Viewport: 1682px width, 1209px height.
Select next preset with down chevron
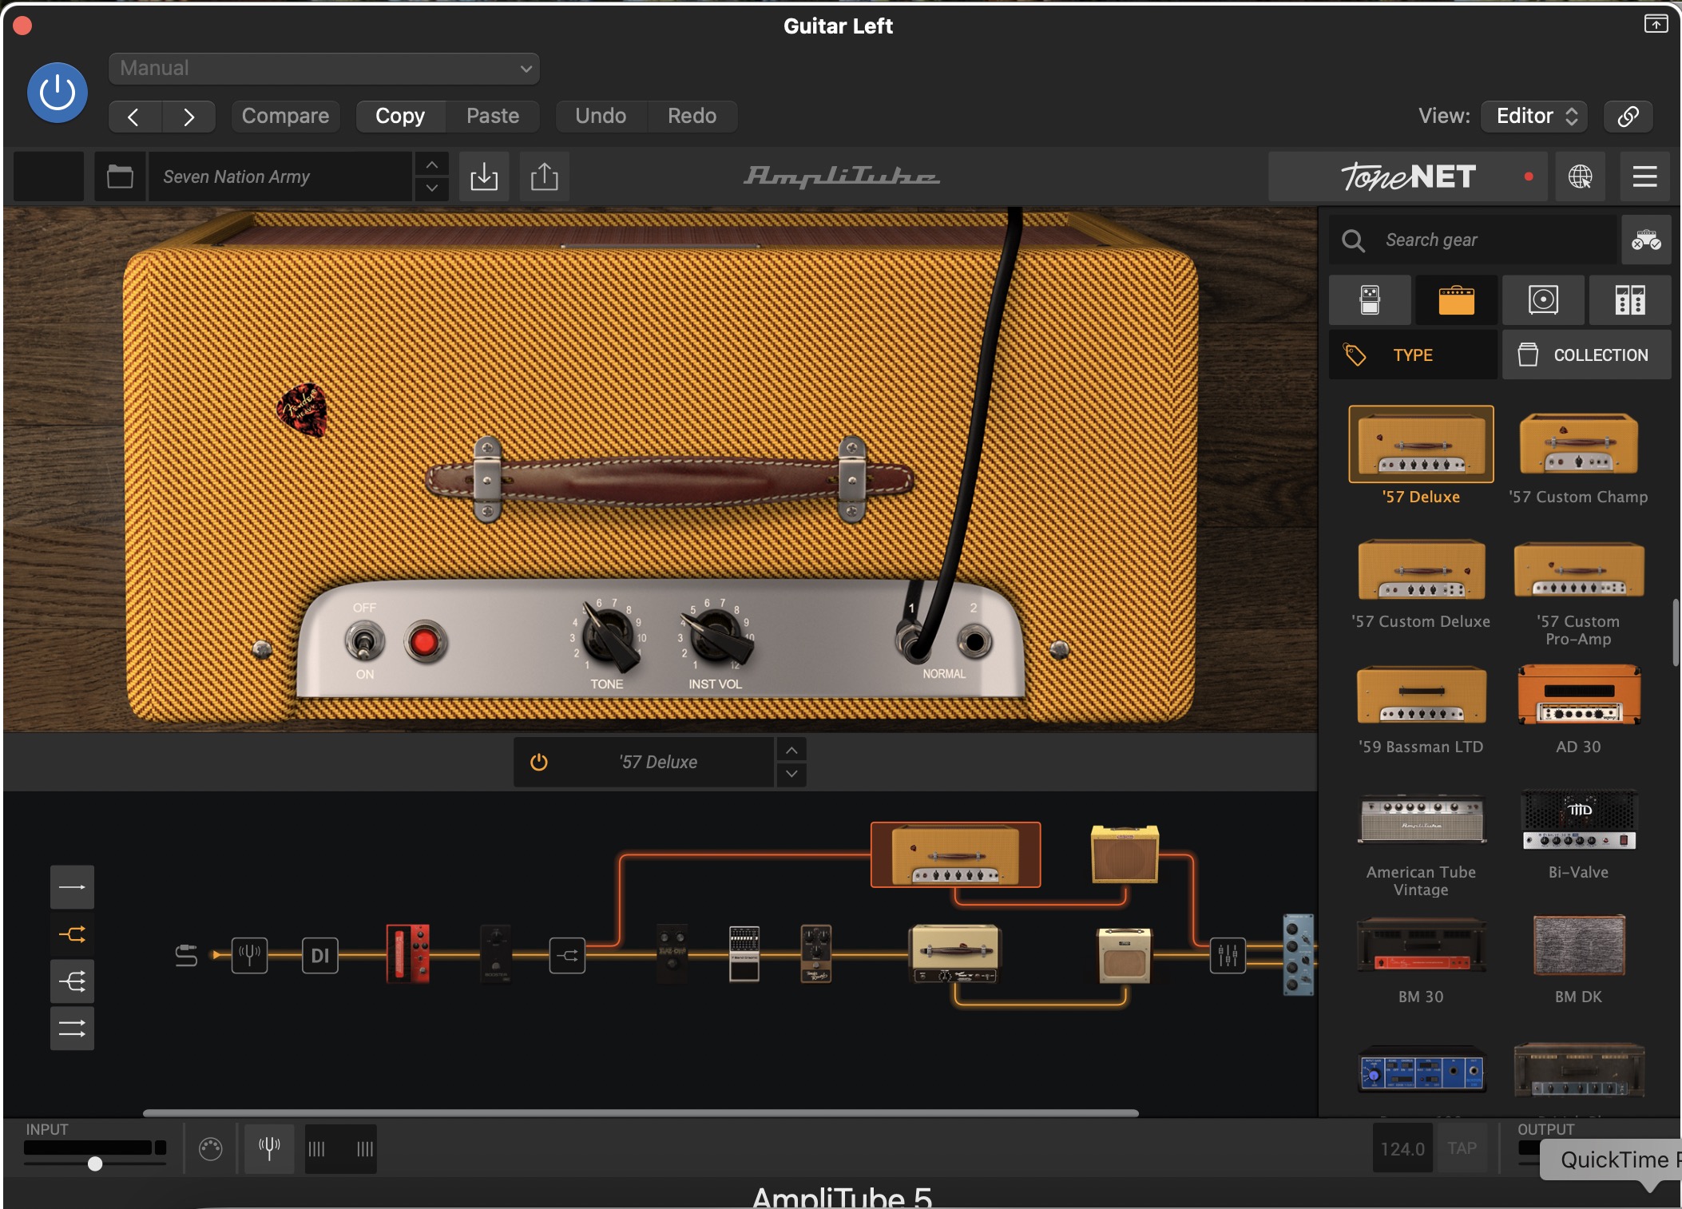pyautogui.click(x=431, y=188)
